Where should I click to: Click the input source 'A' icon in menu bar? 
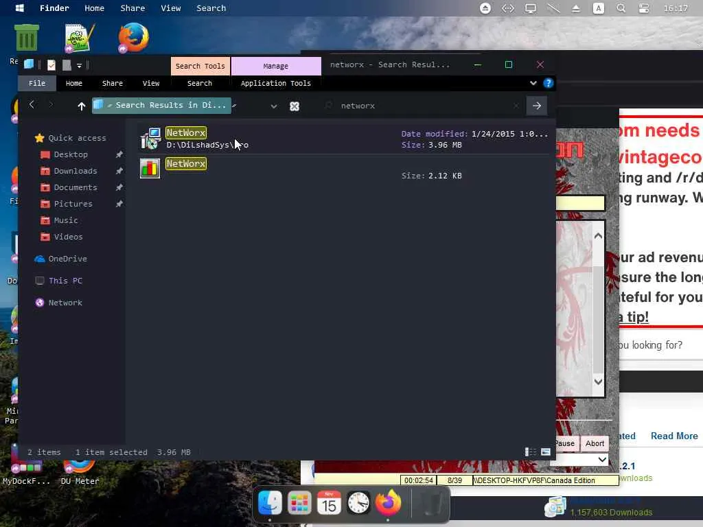click(598, 8)
